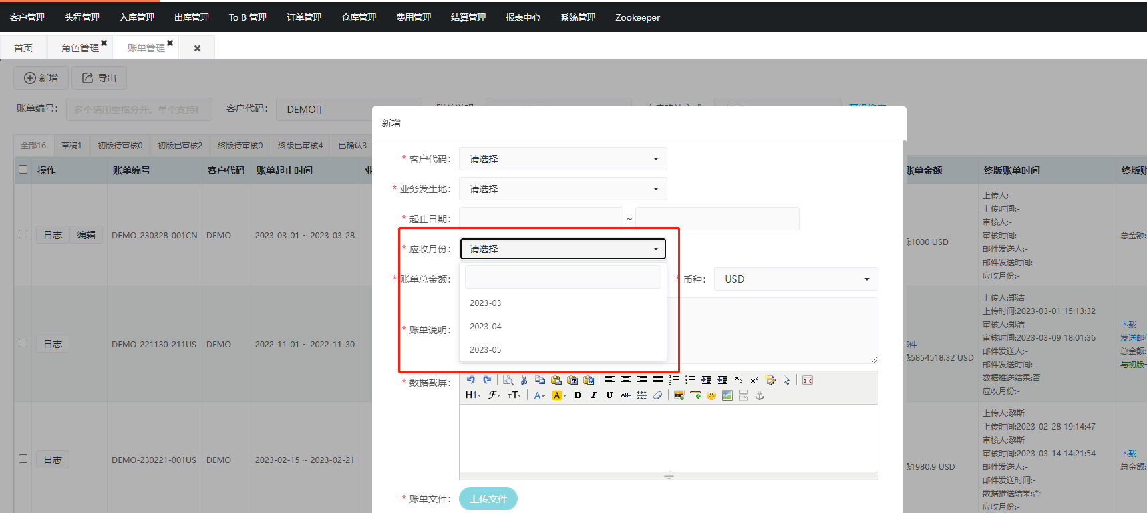Copy selection using the copy icon
The image size is (1147, 513).
pyautogui.click(x=540, y=380)
